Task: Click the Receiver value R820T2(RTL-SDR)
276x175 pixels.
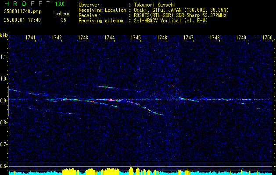Action: [x=154, y=15]
